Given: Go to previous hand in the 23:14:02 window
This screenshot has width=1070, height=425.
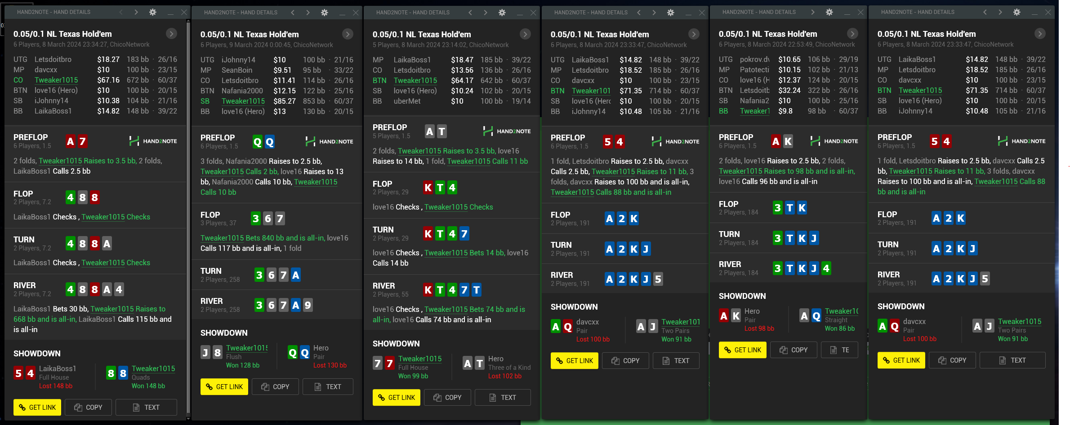Looking at the screenshot, I should click(470, 13).
